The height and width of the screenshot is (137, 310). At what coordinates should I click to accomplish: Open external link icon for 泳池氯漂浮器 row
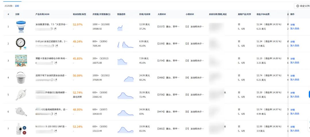[55, 29]
